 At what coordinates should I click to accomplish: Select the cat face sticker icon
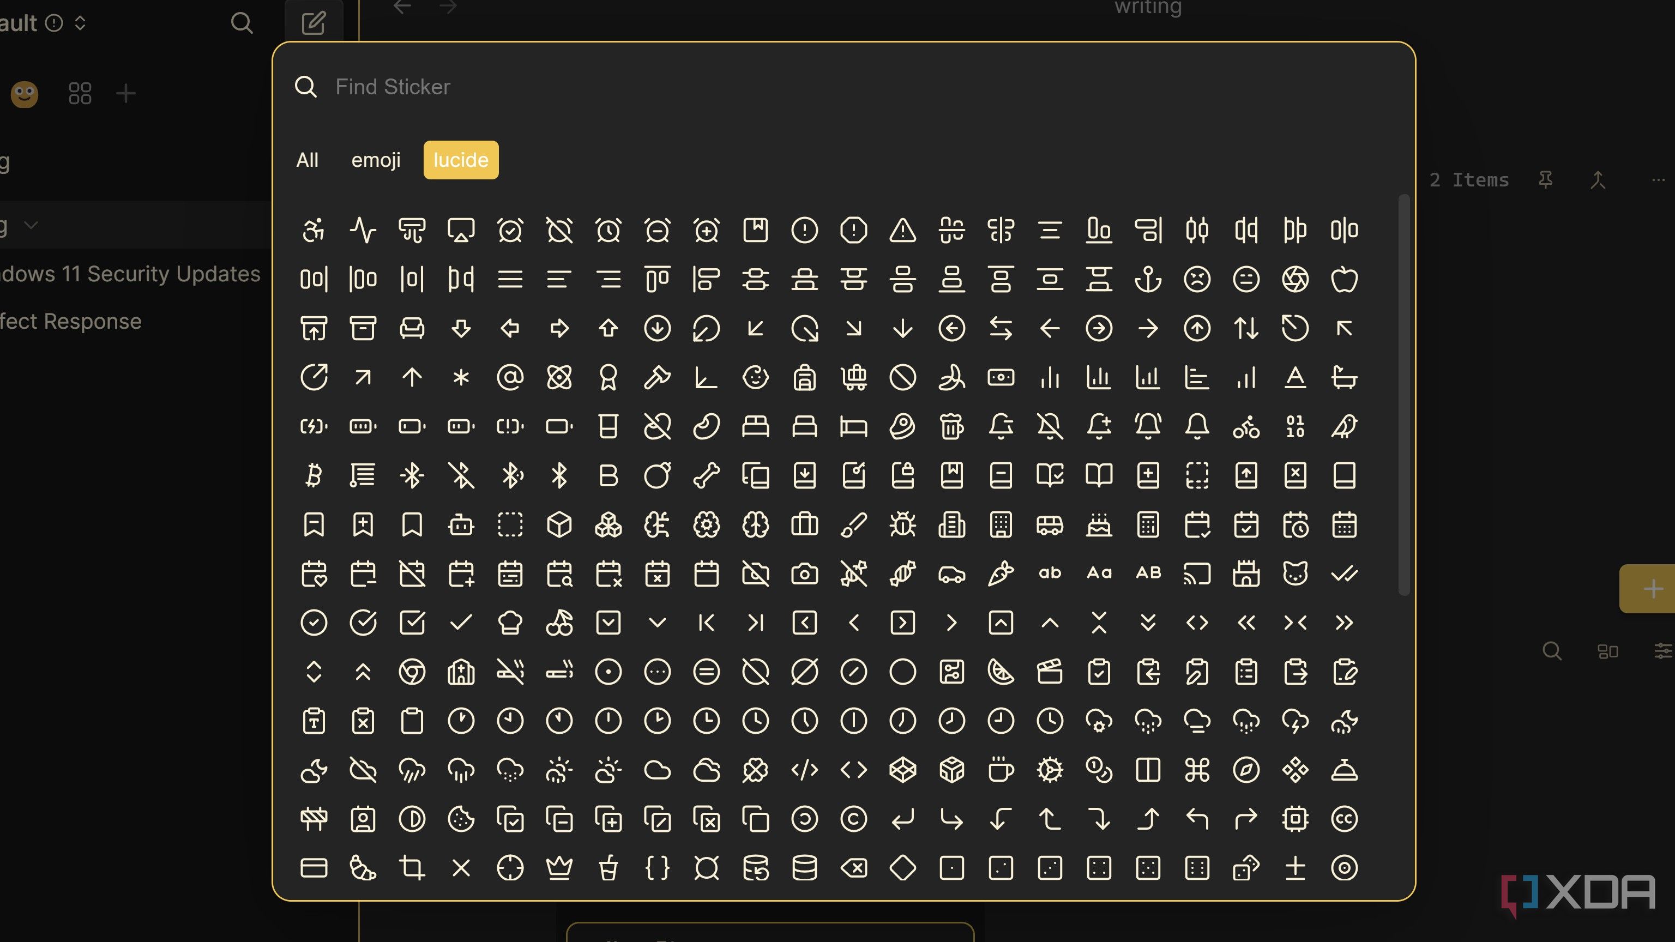click(1294, 574)
